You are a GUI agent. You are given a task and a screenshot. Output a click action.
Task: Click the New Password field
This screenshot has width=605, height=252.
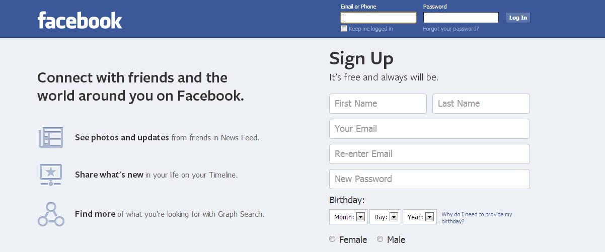click(429, 179)
